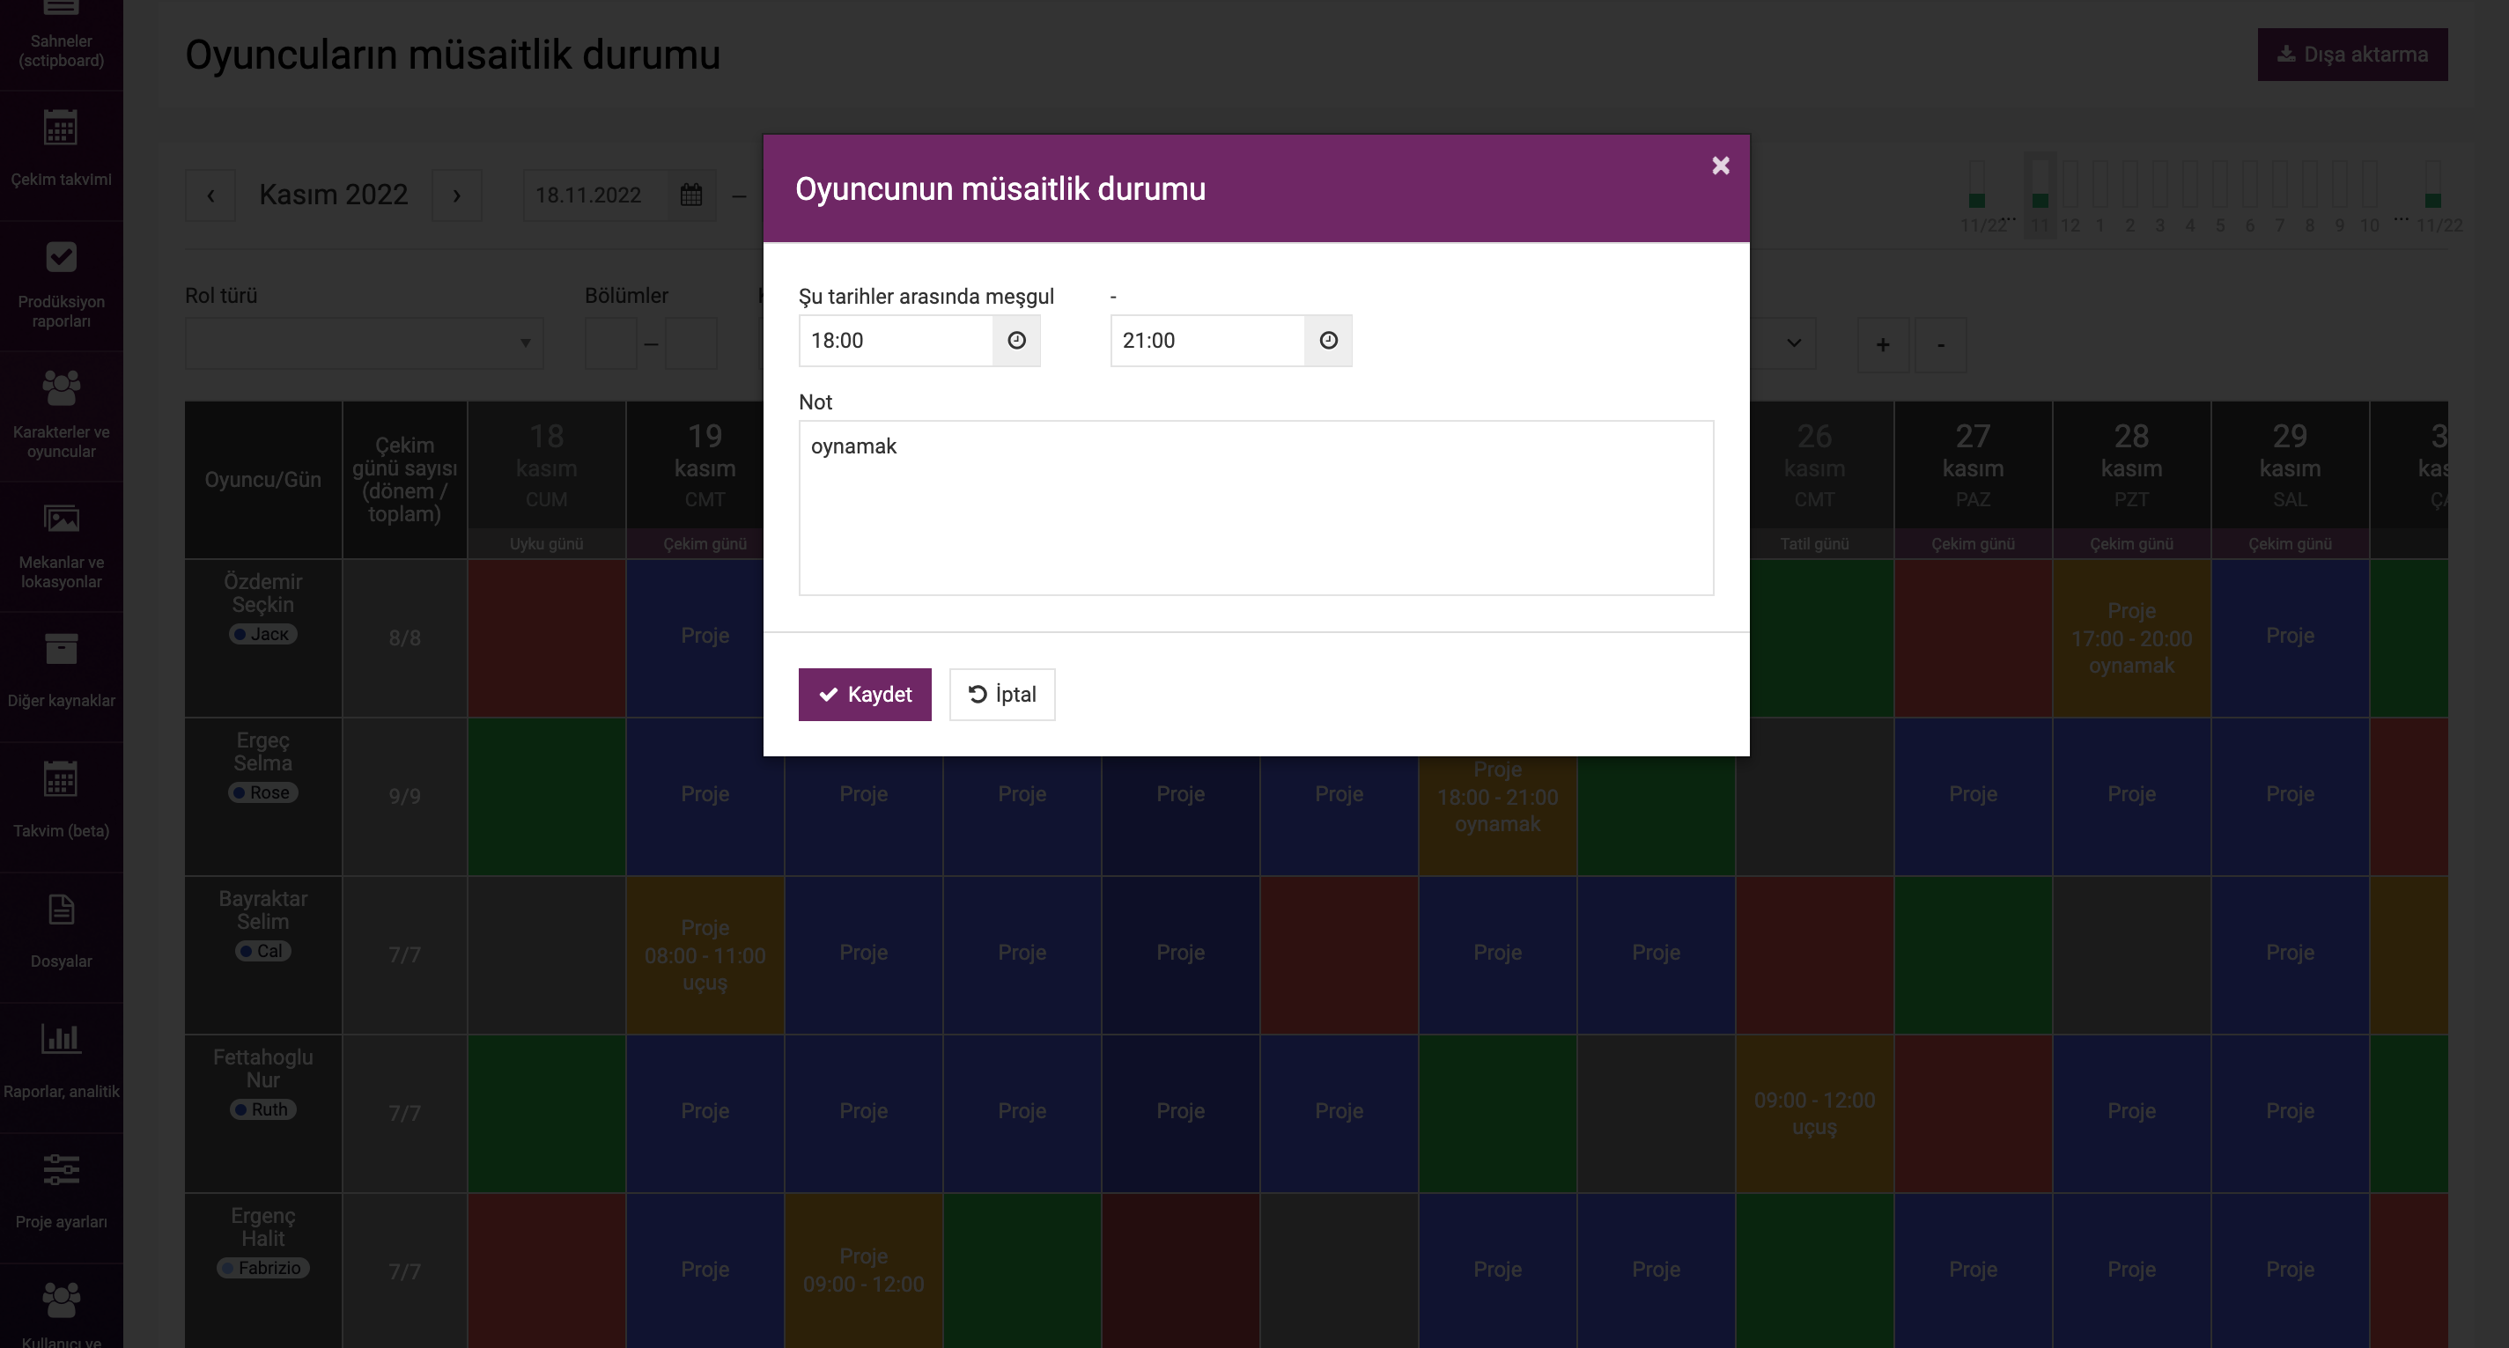Click the Proje 09:00 - 12:00 cell of Ergenç Halit
Screen dimensions: 2509x1348
[x=863, y=1271]
